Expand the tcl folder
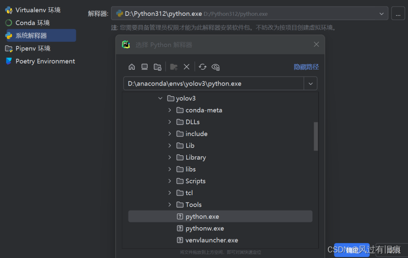The image size is (408, 258). (170, 193)
